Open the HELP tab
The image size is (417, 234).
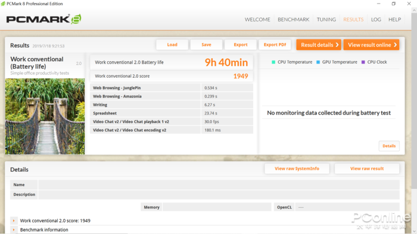click(x=394, y=20)
